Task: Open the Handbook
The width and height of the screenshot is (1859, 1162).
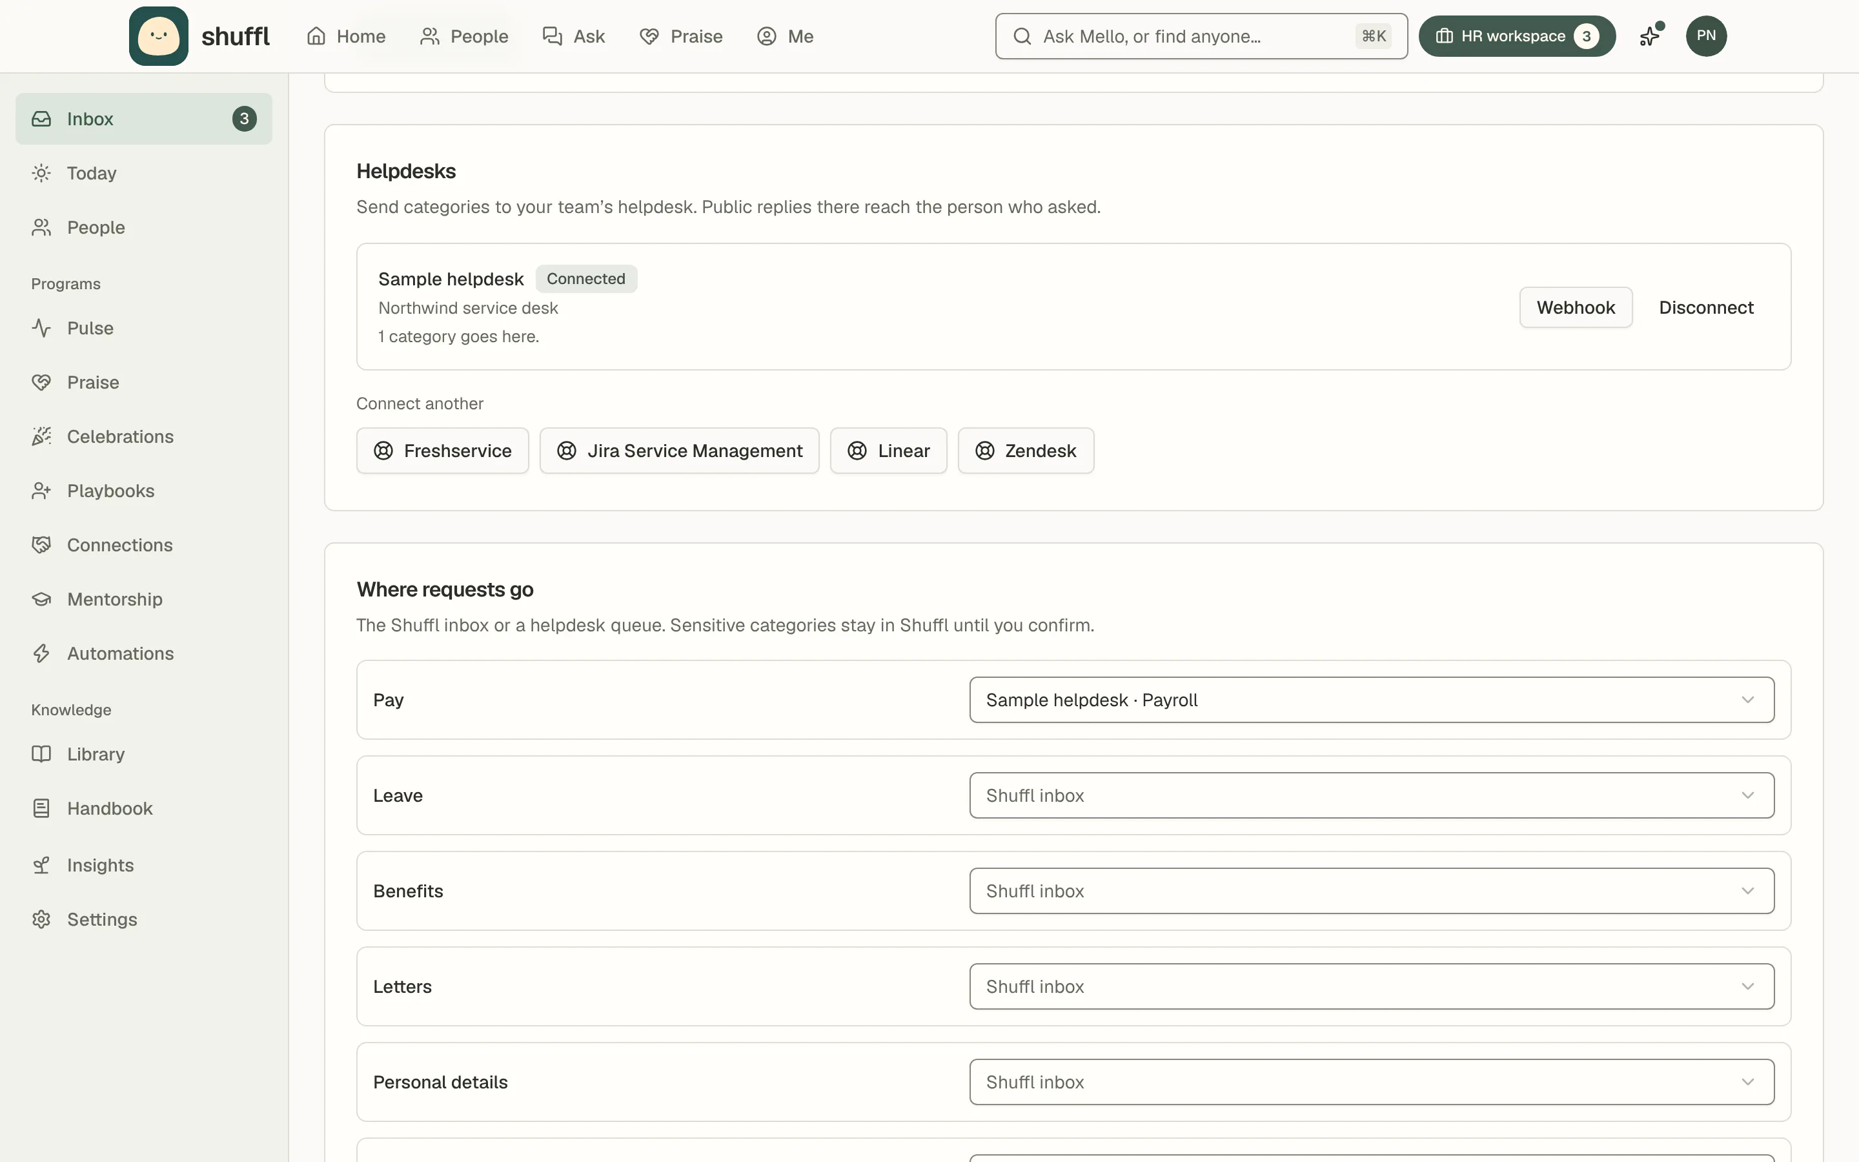Action: point(144,808)
